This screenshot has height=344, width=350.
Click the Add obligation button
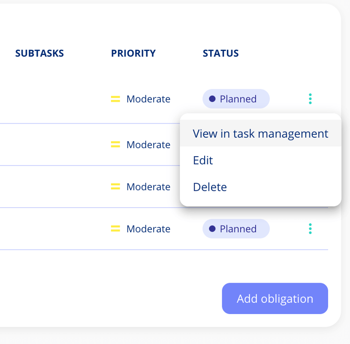(x=275, y=299)
